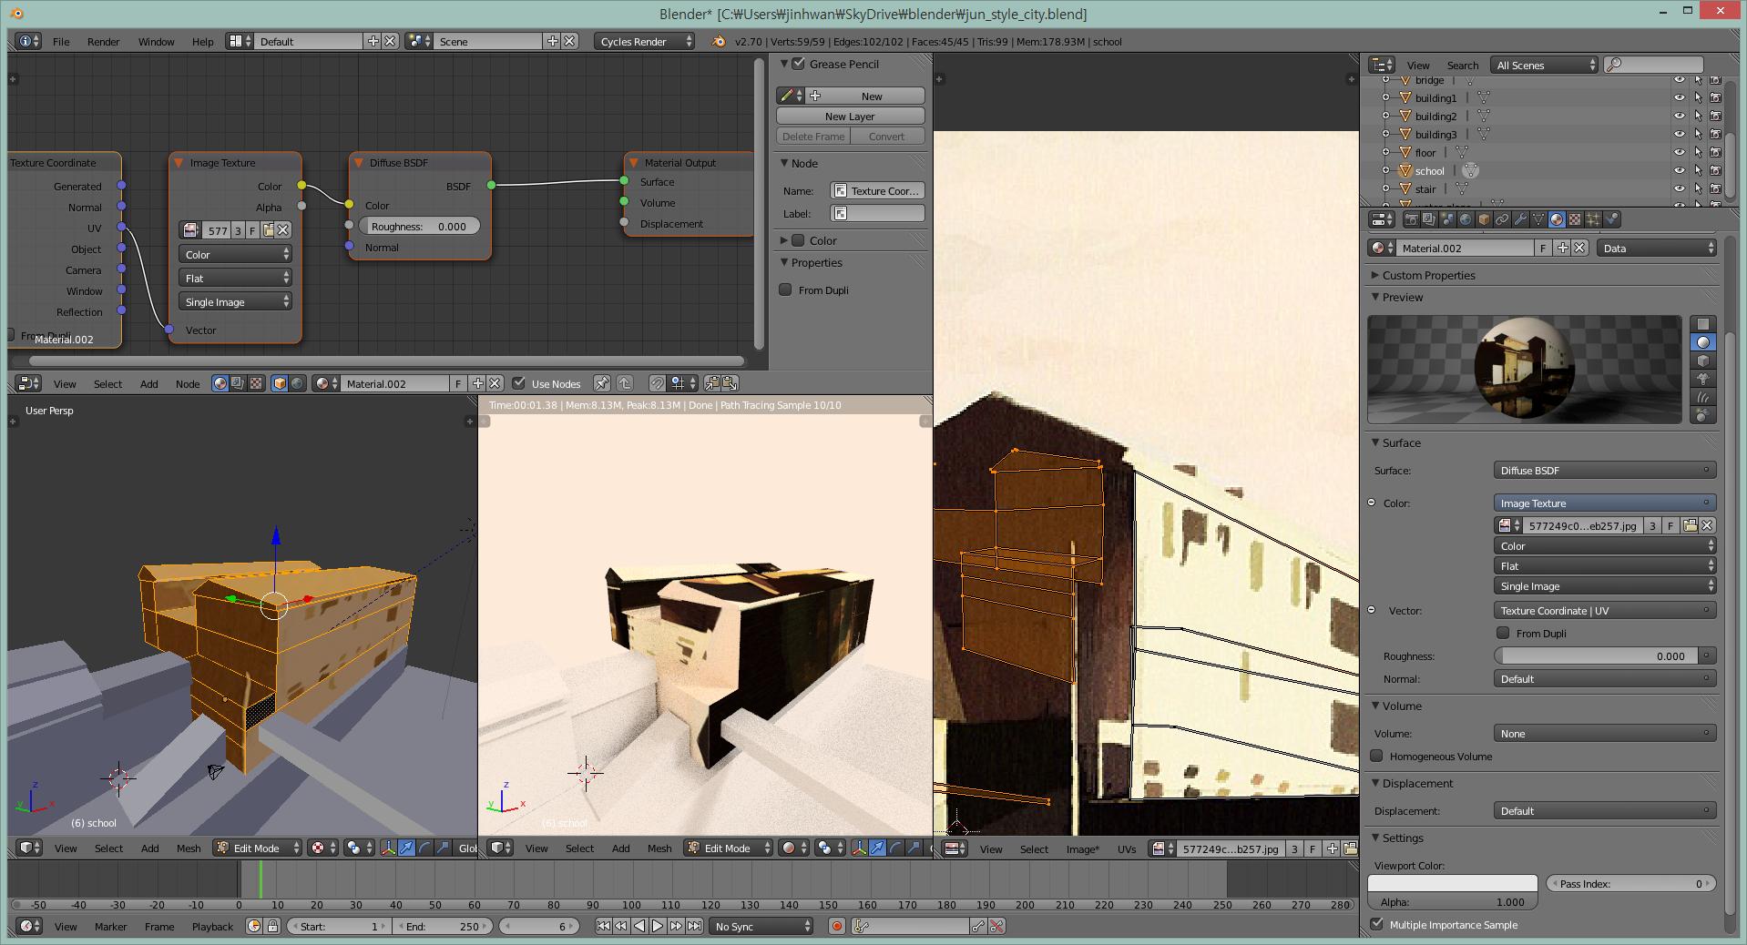Enable From Dupli under Vector in material panel

(x=1503, y=633)
